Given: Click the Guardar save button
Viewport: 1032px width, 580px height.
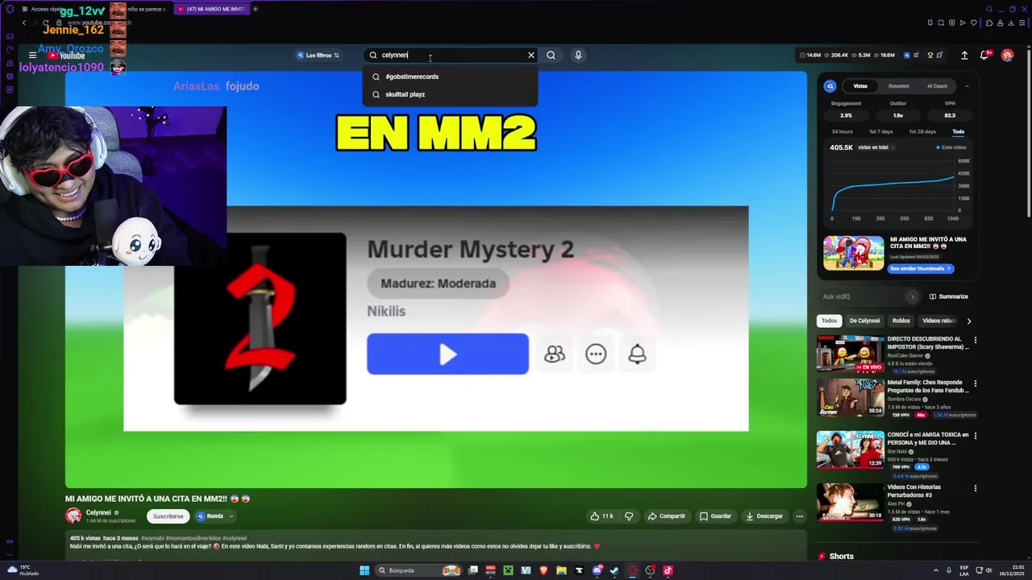Looking at the screenshot, I should [715, 516].
